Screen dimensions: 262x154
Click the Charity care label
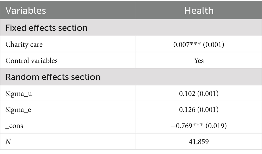tap(24, 45)
